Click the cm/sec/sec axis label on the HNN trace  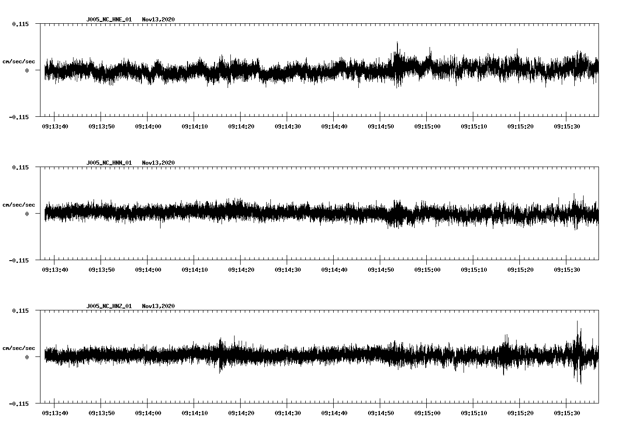click(19, 204)
